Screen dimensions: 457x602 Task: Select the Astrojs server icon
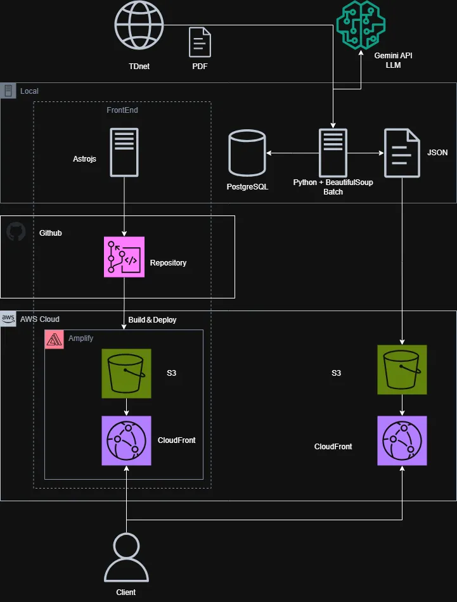[124, 152]
